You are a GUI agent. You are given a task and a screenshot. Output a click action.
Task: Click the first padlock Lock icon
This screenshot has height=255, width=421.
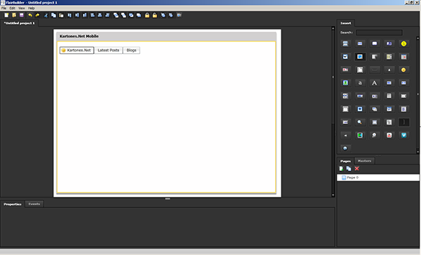pyautogui.click(x=147, y=15)
